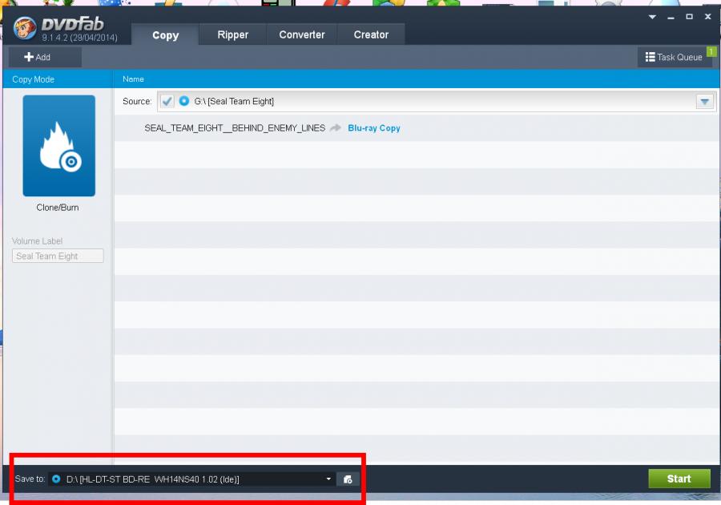The height and width of the screenshot is (505, 721).
Task: Select the Clone/Burn copy mode thumbnail
Action: (58, 146)
